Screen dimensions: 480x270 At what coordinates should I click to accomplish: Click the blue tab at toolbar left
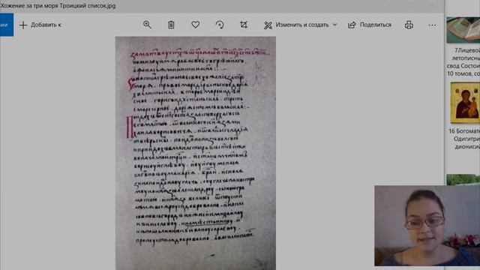pyautogui.click(x=7, y=25)
